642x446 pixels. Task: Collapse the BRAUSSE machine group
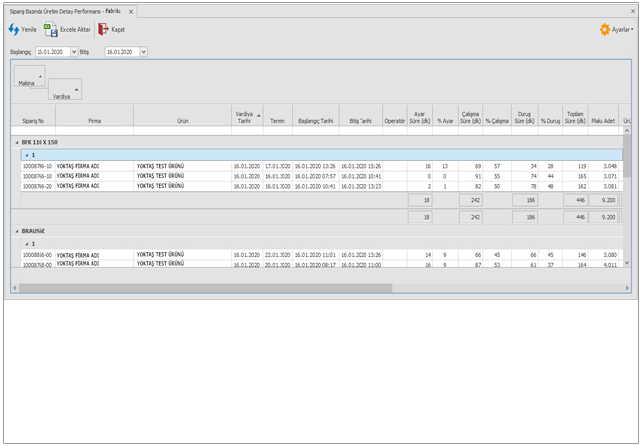point(17,230)
